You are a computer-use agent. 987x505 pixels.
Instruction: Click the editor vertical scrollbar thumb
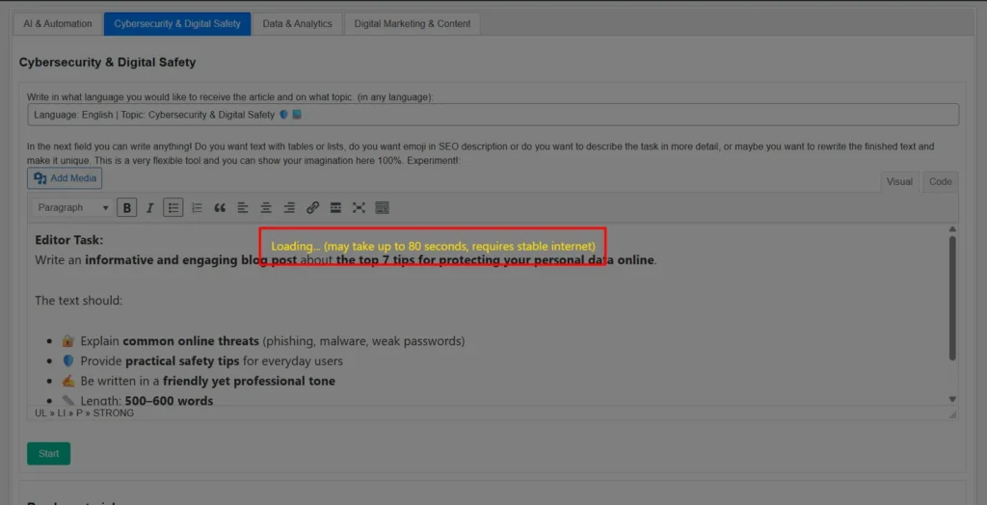(952, 299)
